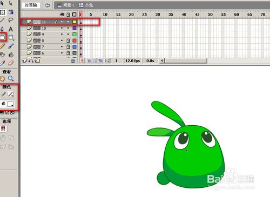Click the back arrow button
The height and width of the screenshot is (197, 270).
tap(48, 5)
